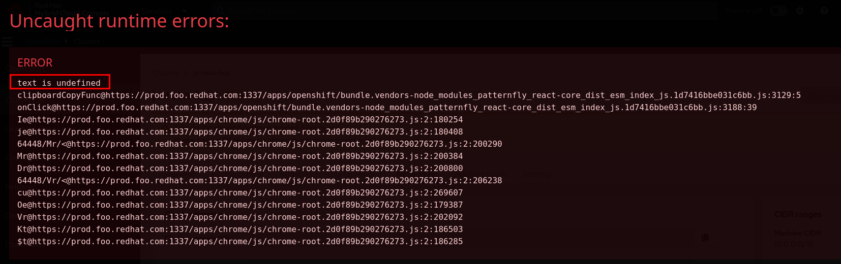The width and height of the screenshot is (841, 264).
Task: Click the "text is undefined" error message
Action: point(59,83)
